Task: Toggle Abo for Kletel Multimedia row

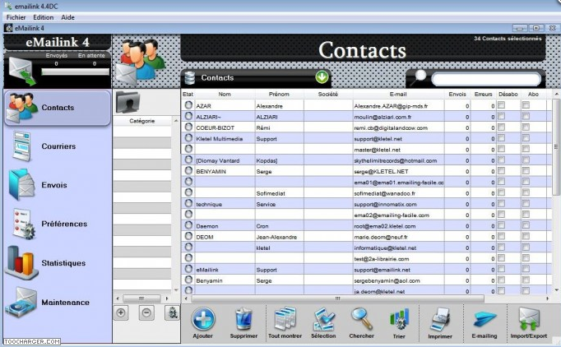Action: click(x=526, y=138)
